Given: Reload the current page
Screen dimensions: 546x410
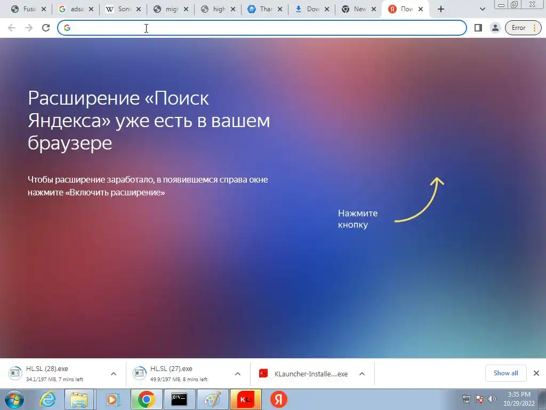Looking at the screenshot, I should [46, 28].
